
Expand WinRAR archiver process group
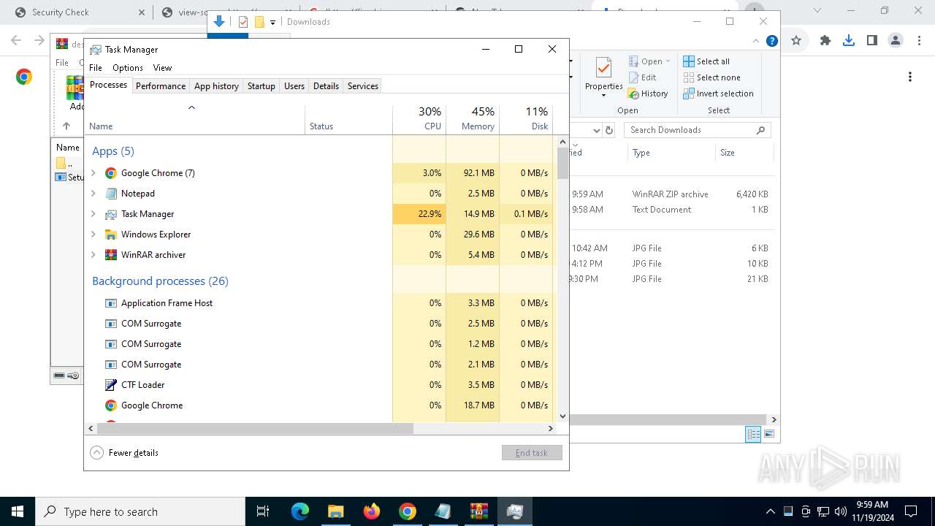point(93,255)
